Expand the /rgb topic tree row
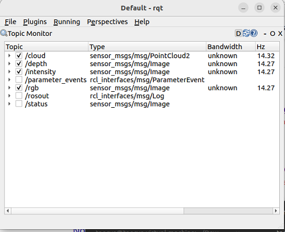 (x=9, y=88)
